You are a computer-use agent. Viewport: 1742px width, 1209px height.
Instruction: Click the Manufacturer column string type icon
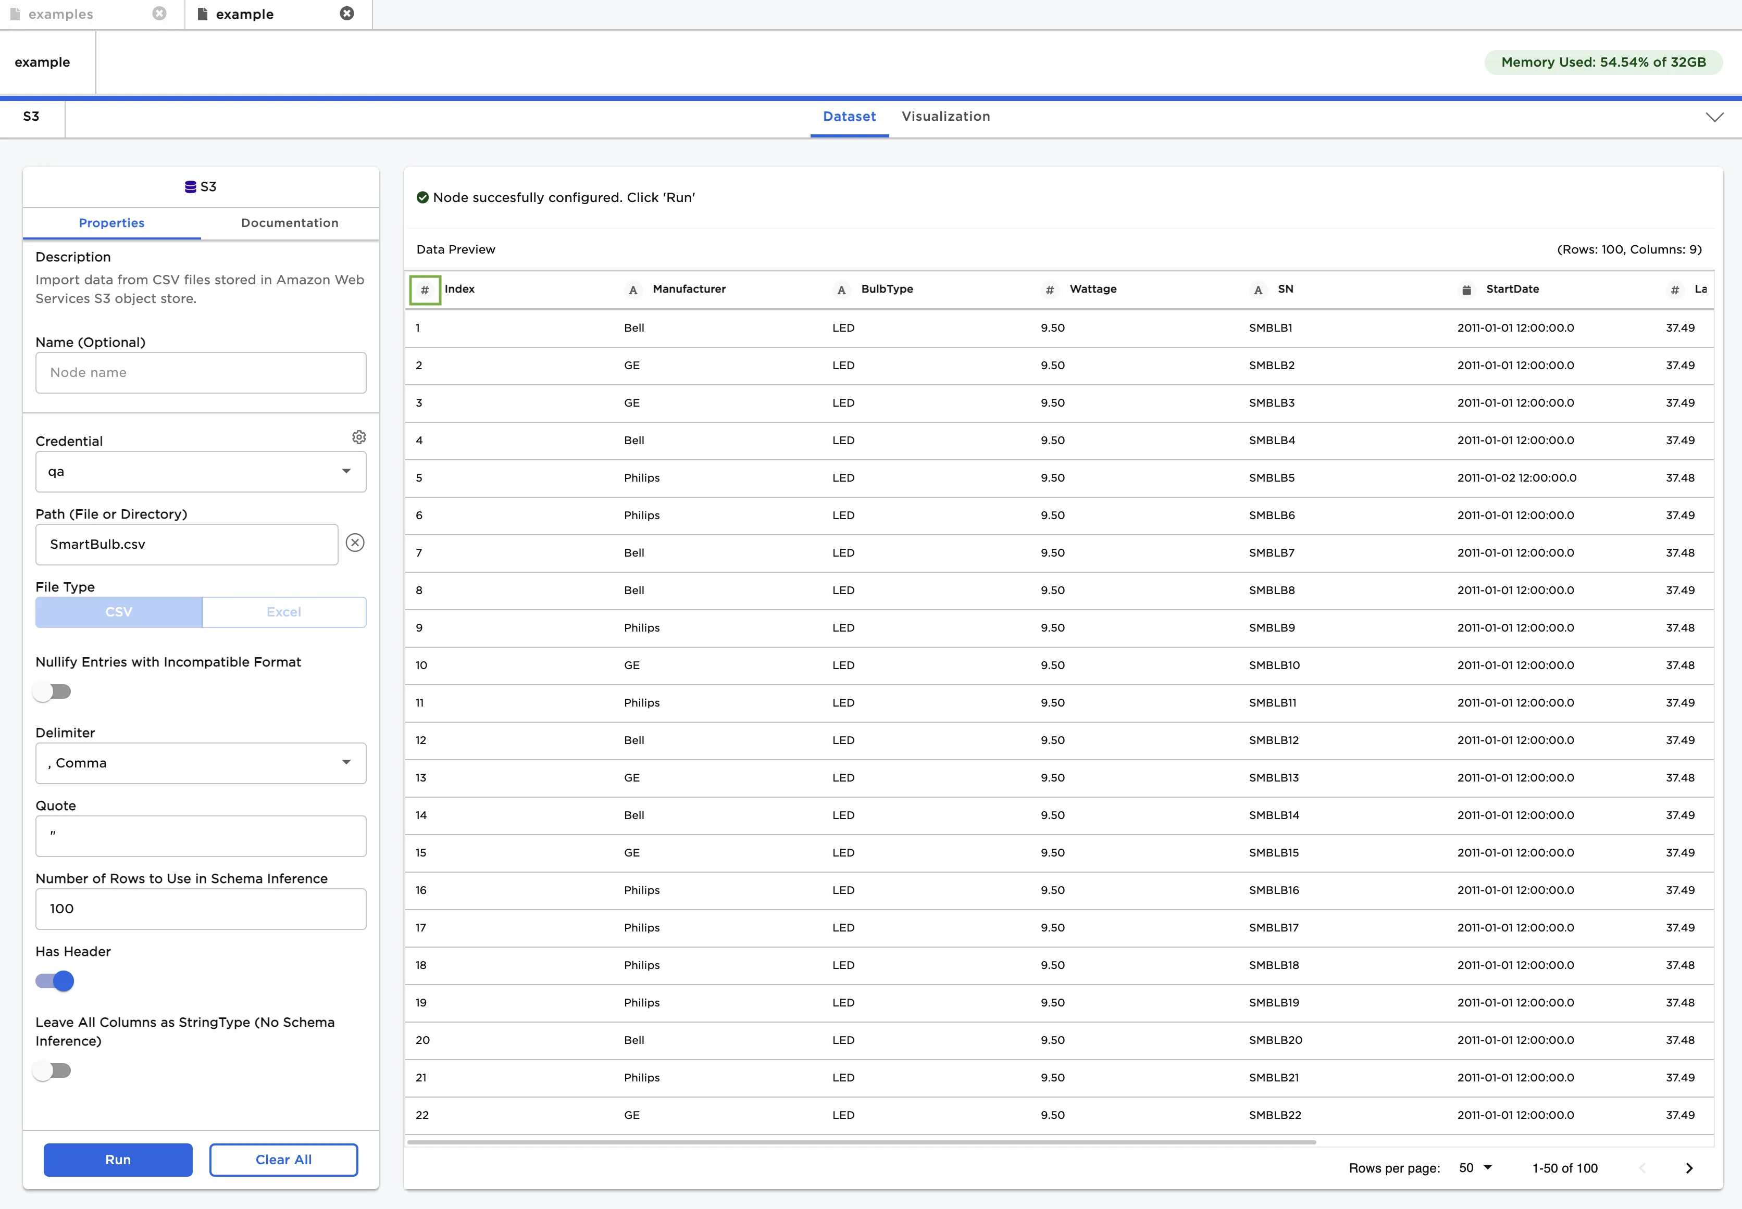[633, 290]
